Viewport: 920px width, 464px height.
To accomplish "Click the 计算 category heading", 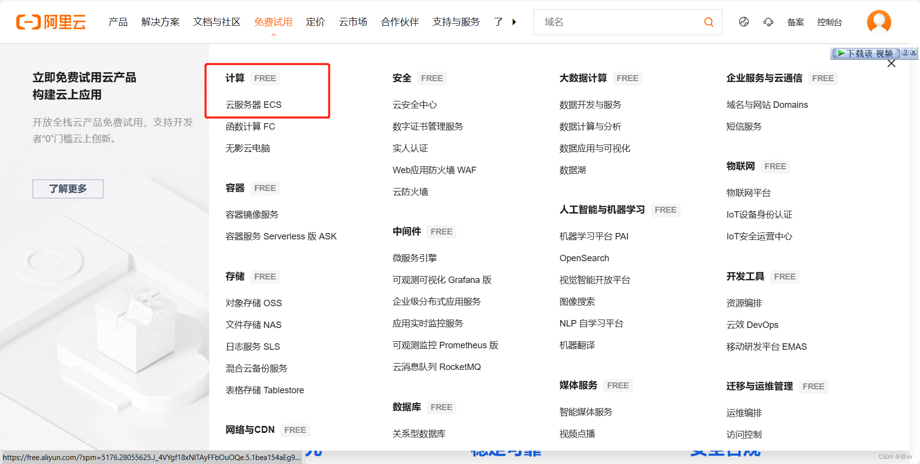I will point(235,78).
